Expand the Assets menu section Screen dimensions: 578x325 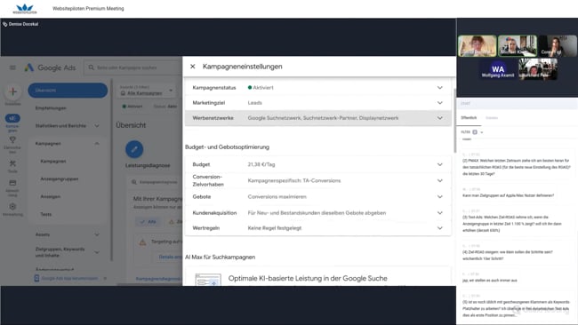(97, 234)
